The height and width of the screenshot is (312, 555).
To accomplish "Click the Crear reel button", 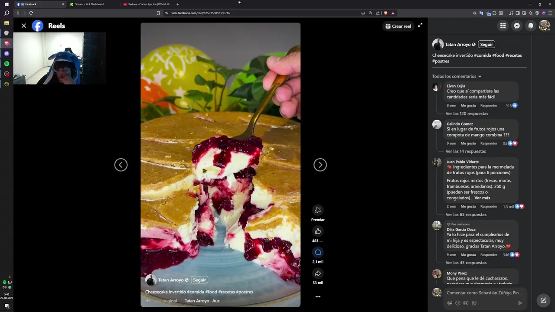I will [398, 26].
